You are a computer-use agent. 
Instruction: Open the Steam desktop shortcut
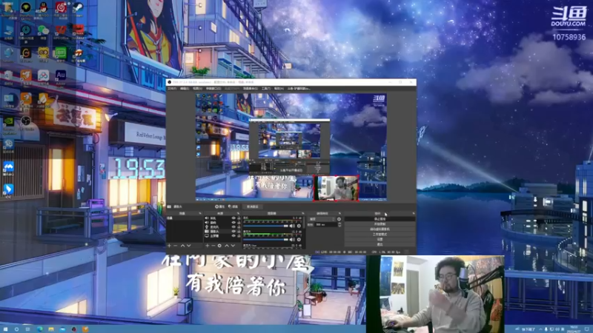click(x=78, y=7)
